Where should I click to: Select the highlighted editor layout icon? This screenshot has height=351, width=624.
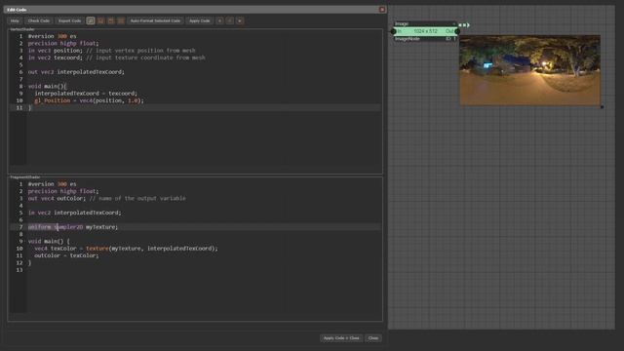[x=91, y=20]
